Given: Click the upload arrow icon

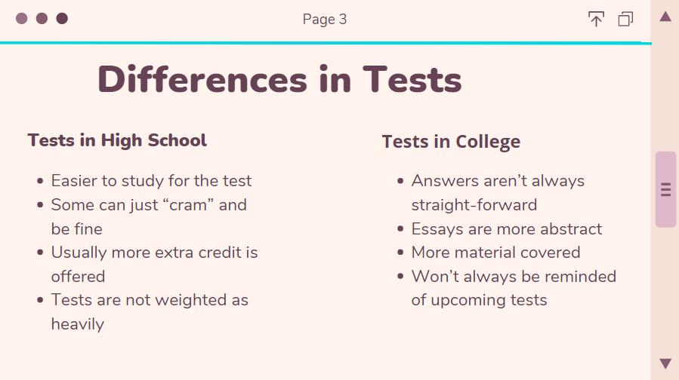Looking at the screenshot, I should click(x=596, y=19).
